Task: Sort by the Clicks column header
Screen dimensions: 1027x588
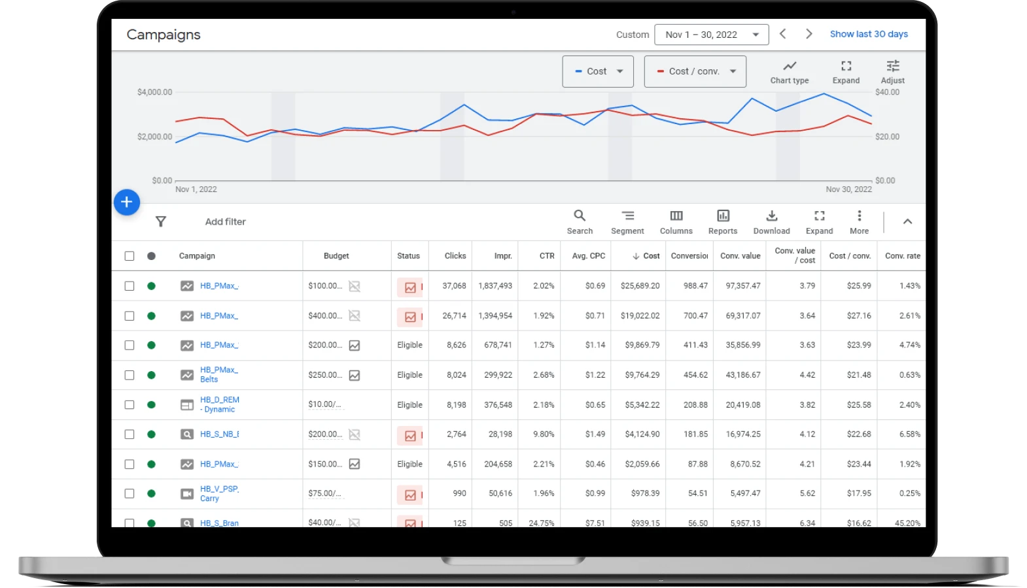Action: pyautogui.click(x=455, y=256)
